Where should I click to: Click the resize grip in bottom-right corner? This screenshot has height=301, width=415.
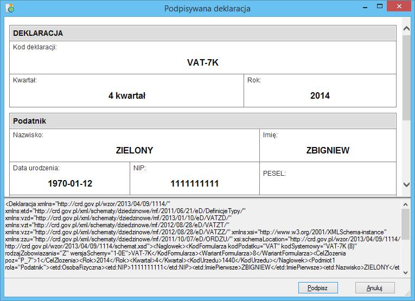pos(407,293)
